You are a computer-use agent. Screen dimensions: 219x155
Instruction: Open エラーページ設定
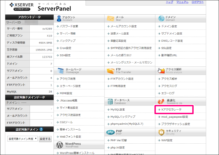[x=70, y=86]
